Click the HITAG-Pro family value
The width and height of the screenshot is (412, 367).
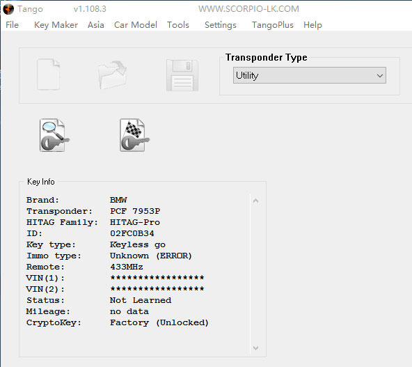click(135, 222)
